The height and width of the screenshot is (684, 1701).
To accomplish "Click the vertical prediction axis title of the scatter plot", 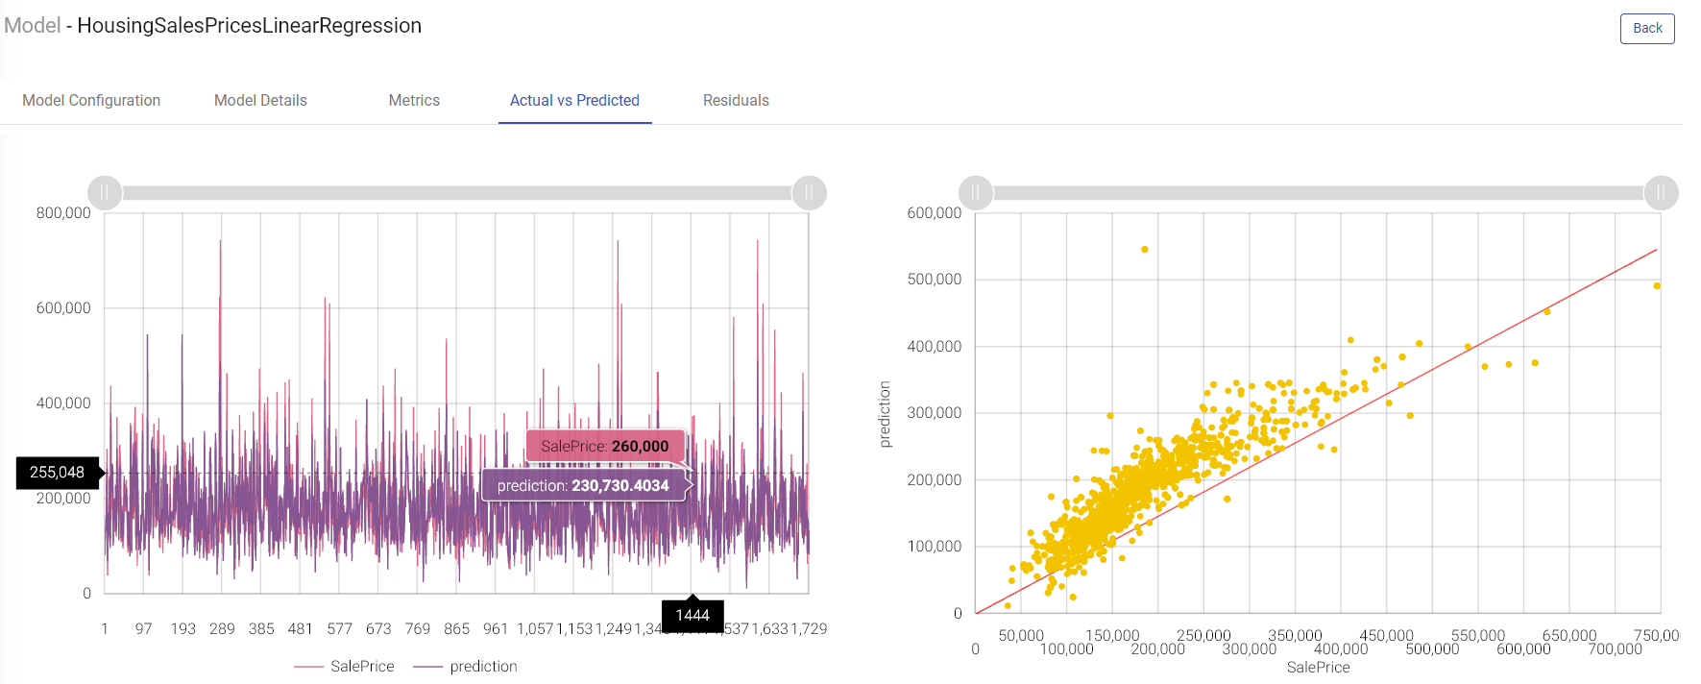I will pyautogui.click(x=885, y=414).
